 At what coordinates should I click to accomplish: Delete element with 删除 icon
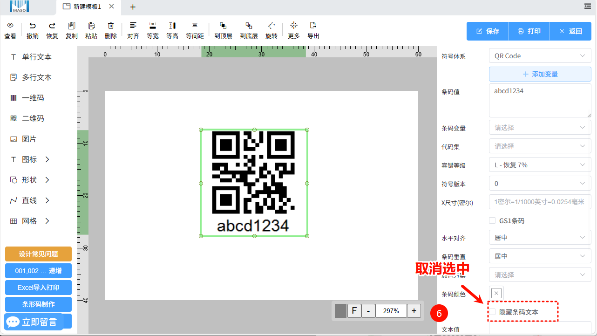tap(111, 26)
